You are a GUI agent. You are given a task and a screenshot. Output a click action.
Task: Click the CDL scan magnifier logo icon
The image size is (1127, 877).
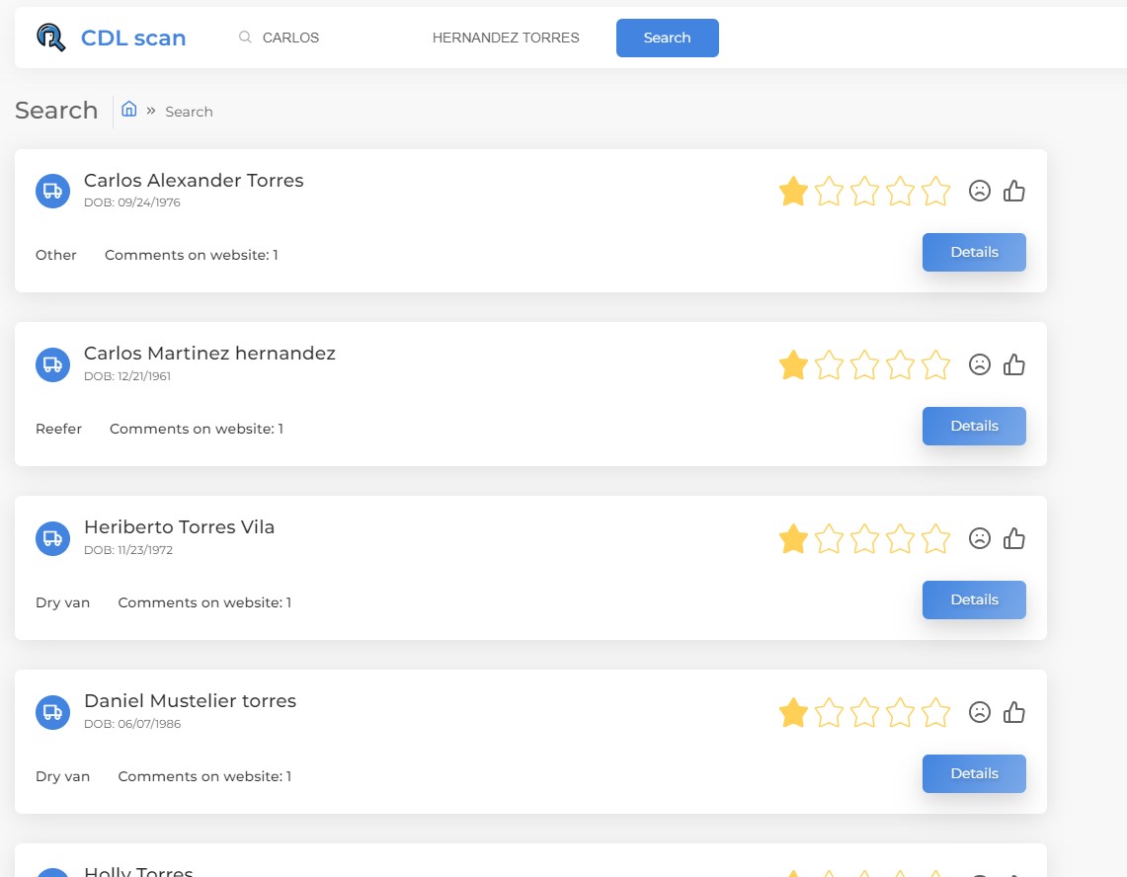coord(51,38)
